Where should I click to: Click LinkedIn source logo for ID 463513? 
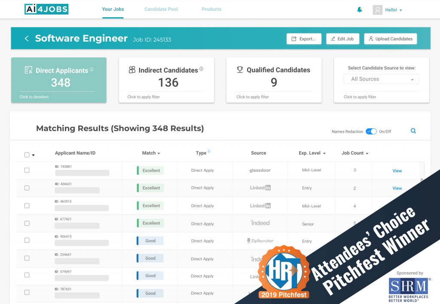pyautogui.click(x=260, y=206)
